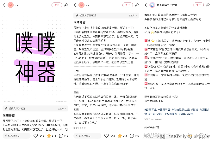
Task: Follow the author in the left panel
Action: [x=57, y=5]
